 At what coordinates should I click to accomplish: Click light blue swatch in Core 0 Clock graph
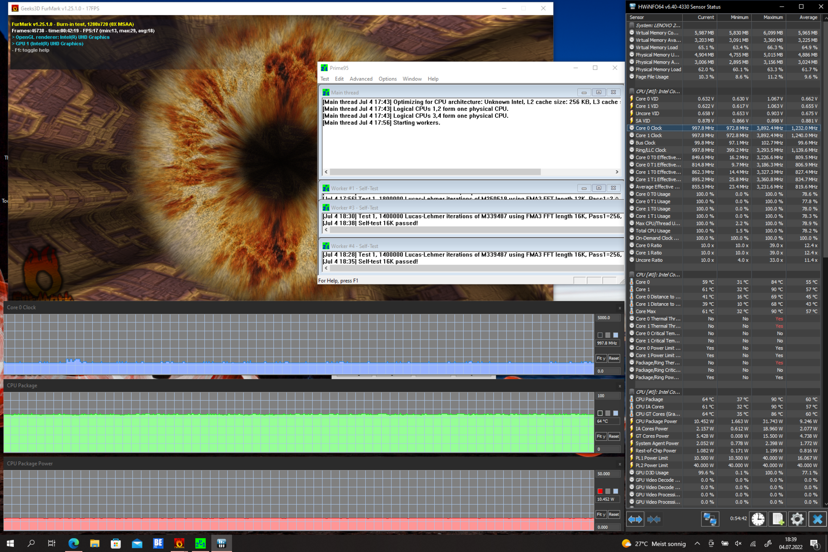[x=615, y=335]
